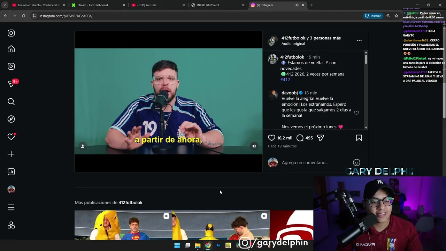
Task: Click 'Hace 19 minutos' timestamp
Action: click(282, 146)
